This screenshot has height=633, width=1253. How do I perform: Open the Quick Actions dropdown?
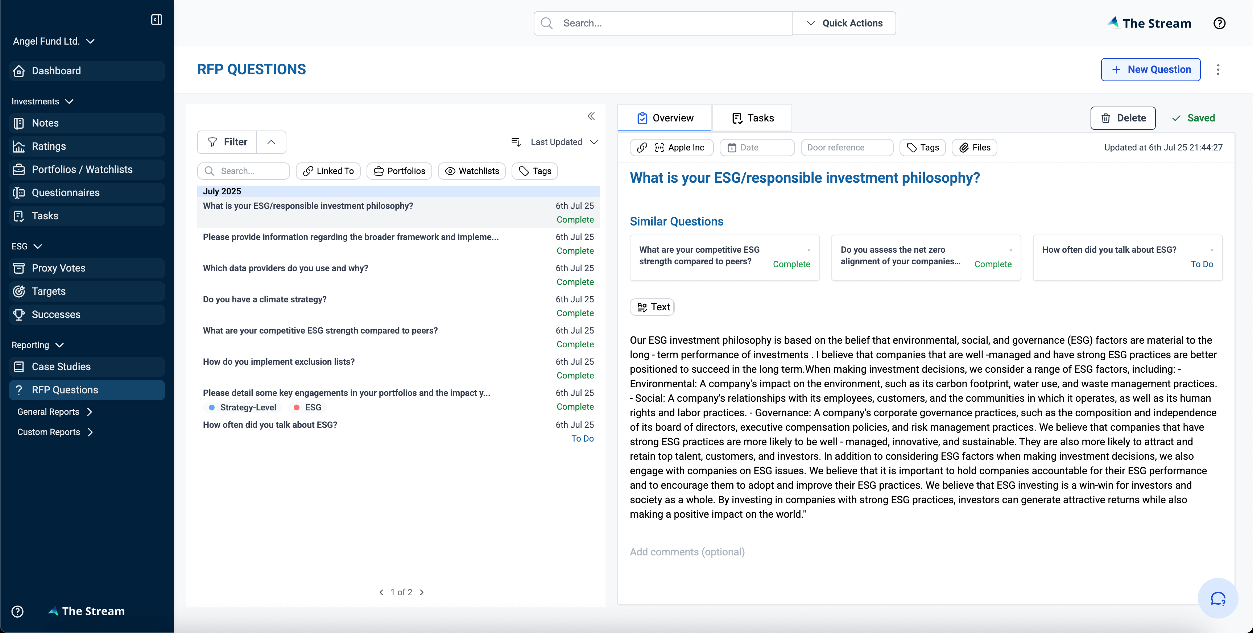pos(844,23)
